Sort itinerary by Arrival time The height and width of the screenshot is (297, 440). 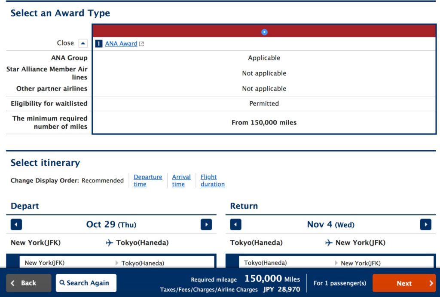point(181,180)
